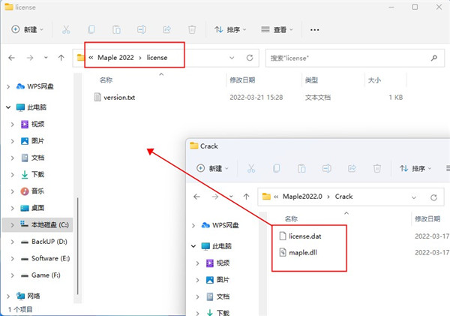Open Sort menu in Crack window

[x=415, y=168]
